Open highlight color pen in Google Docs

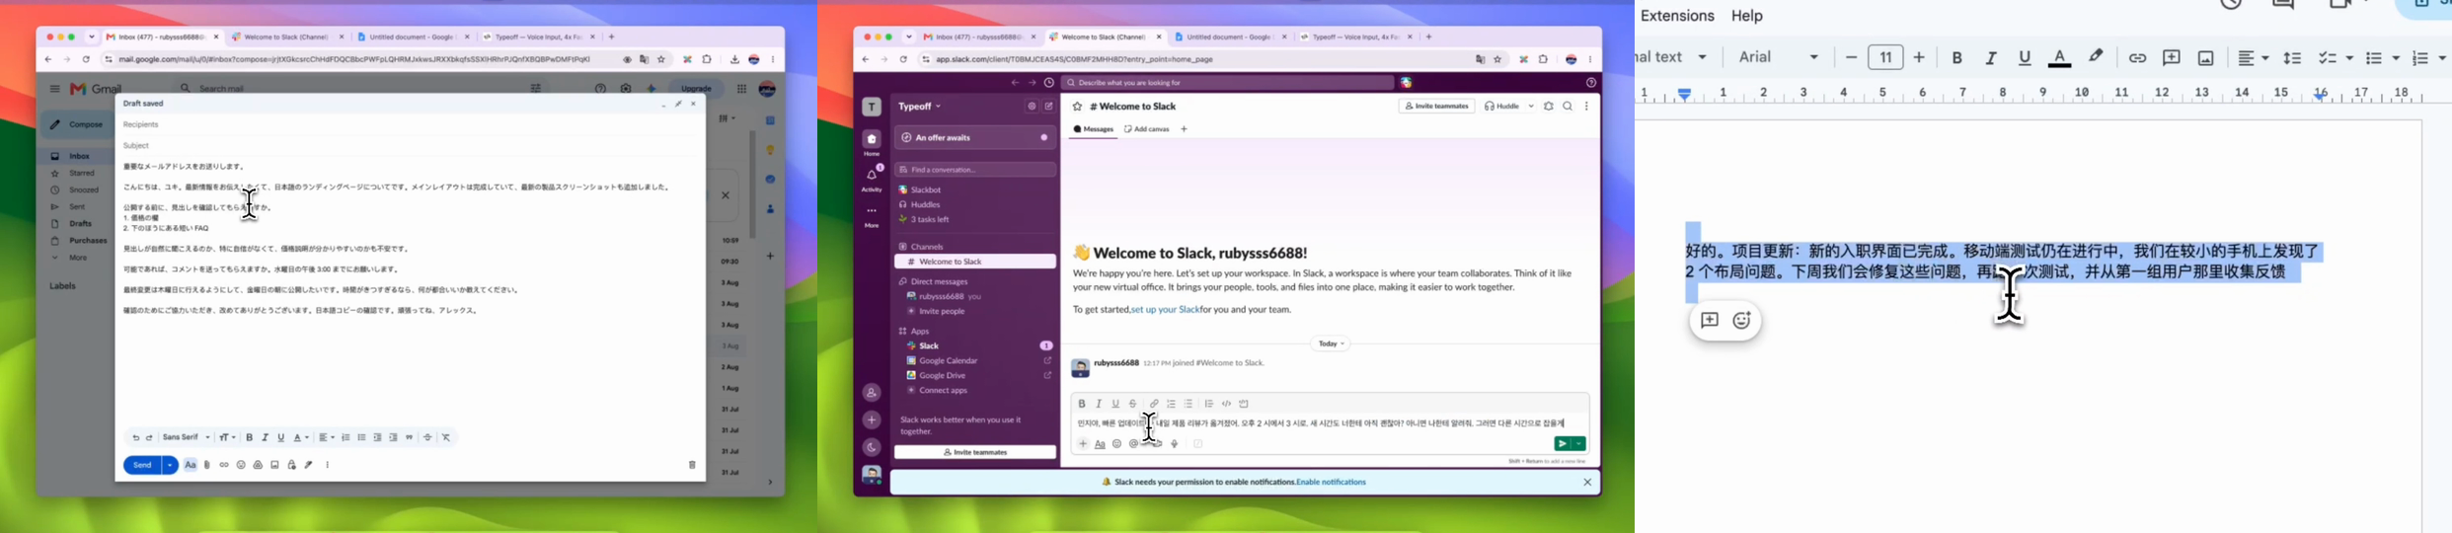tap(2096, 57)
